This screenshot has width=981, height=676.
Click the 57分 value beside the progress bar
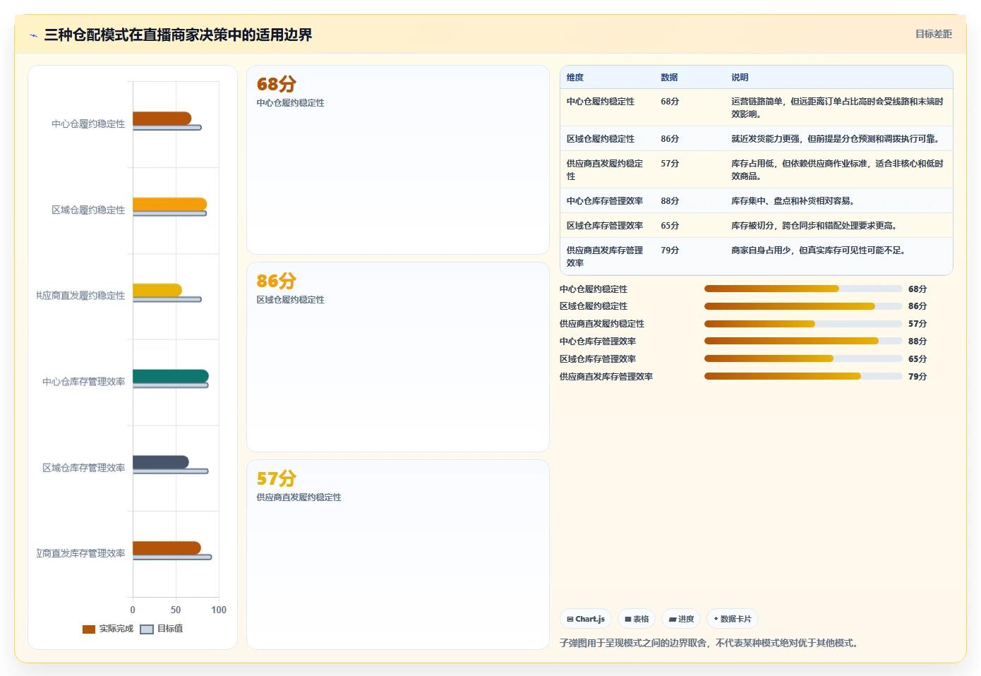pyautogui.click(x=917, y=324)
